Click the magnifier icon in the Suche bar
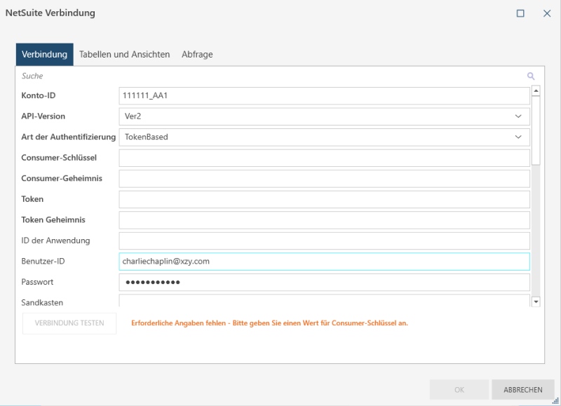Viewport: 561px width, 406px height. [x=531, y=76]
